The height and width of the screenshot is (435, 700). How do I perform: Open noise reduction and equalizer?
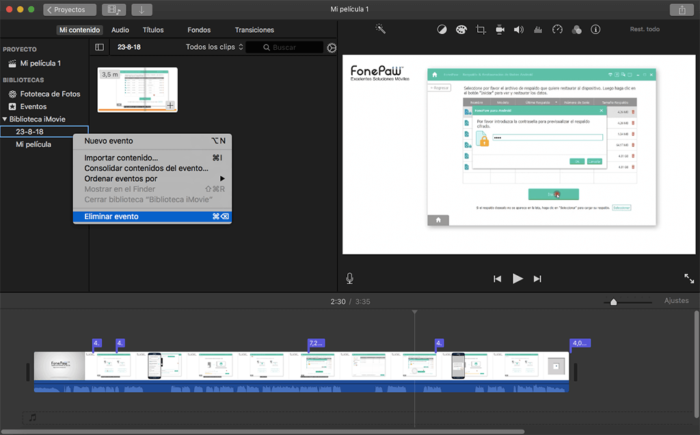click(538, 29)
